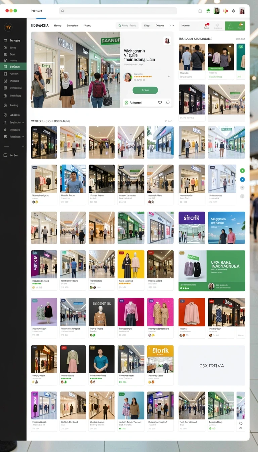The width and height of the screenshot is (258, 452).
Task: Open the 'Somooked' tab in the navigation bar
Action: click(73, 26)
